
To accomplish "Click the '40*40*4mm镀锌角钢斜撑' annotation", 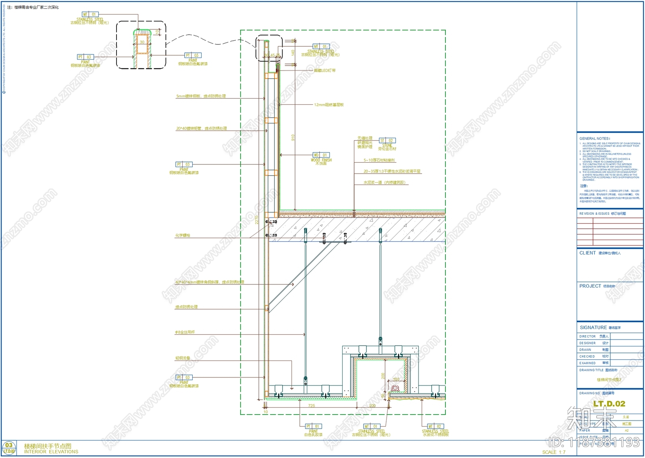I will (210, 282).
